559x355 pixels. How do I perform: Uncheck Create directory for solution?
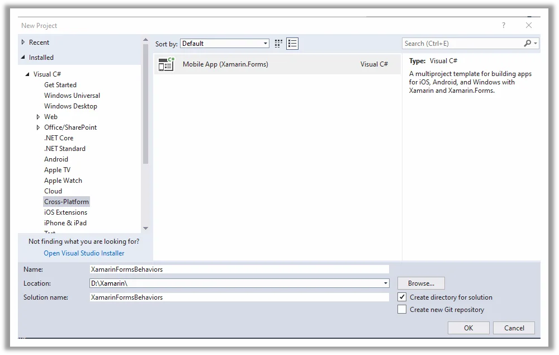point(402,297)
